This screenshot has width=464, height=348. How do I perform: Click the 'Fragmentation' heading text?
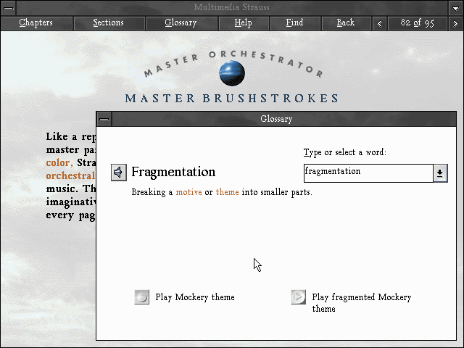coord(173,172)
